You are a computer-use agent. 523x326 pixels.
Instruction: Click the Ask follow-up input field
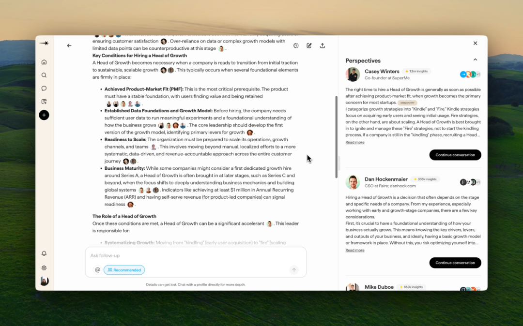(196, 255)
